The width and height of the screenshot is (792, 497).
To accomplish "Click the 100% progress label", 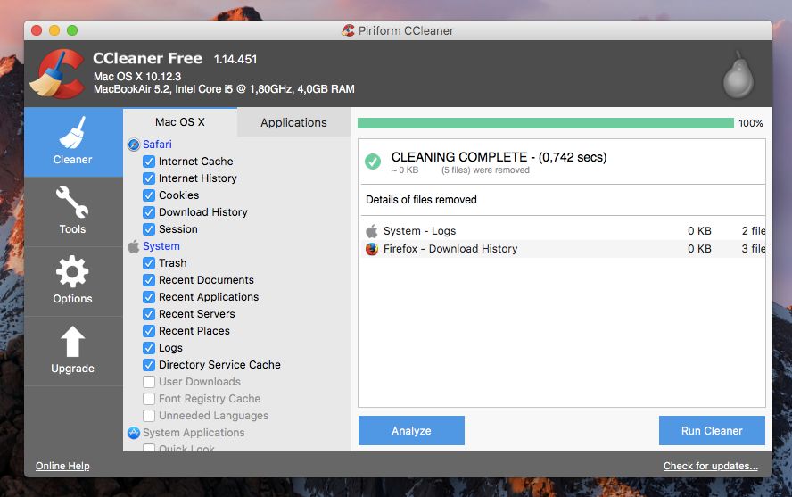I will (x=751, y=123).
